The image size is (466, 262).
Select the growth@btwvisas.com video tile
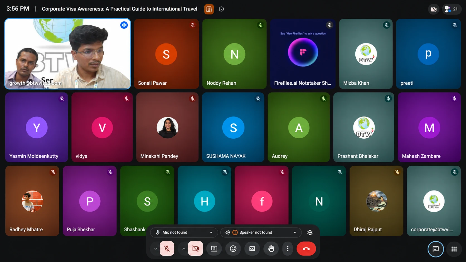tap(68, 54)
